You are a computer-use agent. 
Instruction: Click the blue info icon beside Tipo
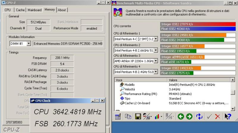click(x=122, y=99)
